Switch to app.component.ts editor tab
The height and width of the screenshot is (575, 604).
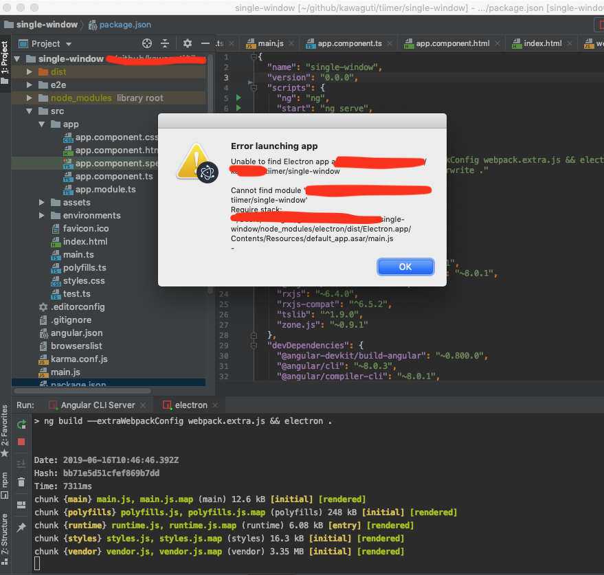tap(349, 43)
